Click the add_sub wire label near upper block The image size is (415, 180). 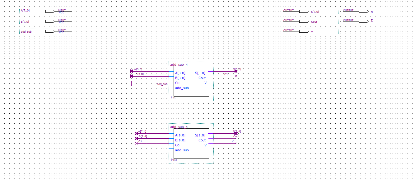pyautogui.click(x=162, y=84)
